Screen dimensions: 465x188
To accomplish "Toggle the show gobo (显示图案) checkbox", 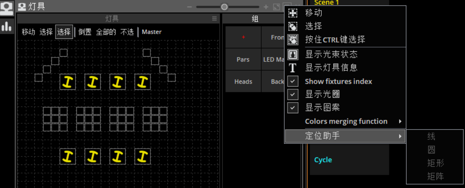I will pyautogui.click(x=293, y=107).
